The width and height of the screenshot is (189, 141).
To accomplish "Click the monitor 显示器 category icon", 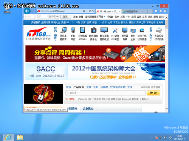I will click(125, 30).
